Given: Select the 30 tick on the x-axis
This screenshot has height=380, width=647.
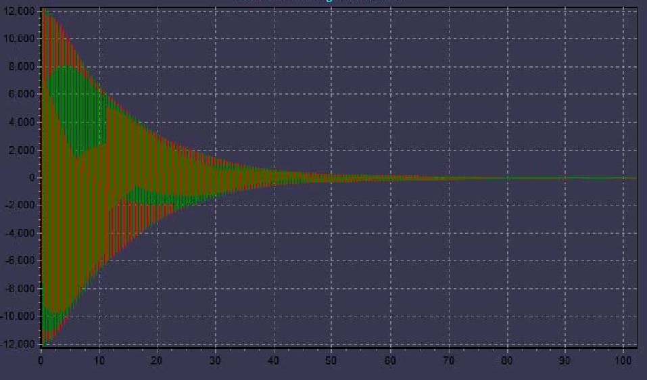Looking at the screenshot, I should point(216,360).
